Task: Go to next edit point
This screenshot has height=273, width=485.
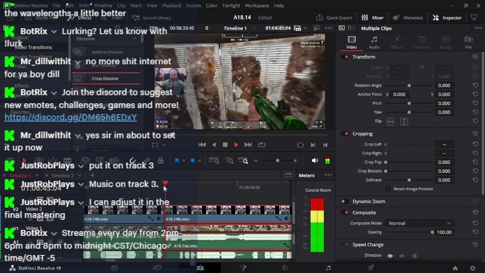Action: click(x=313, y=145)
